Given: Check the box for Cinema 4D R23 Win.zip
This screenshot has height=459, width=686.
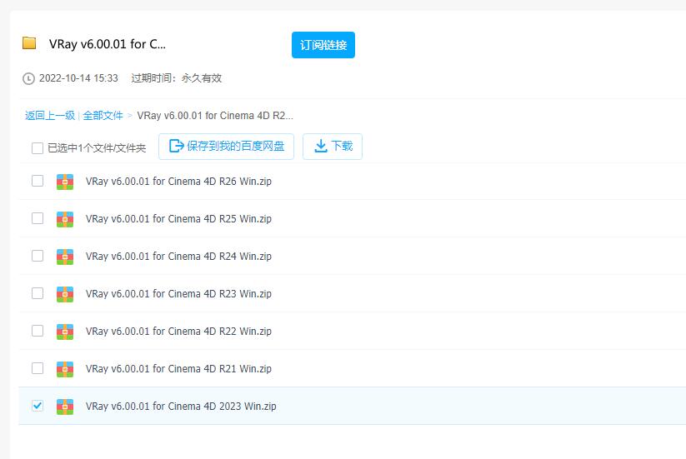Looking at the screenshot, I should [38, 293].
